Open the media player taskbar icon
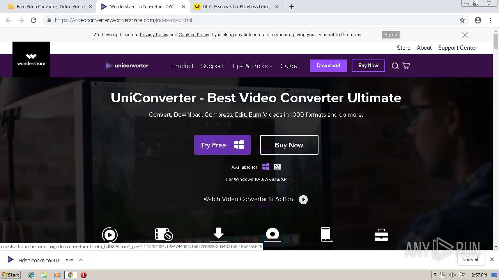This screenshot has width=499, height=280. click(x=57, y=275)
